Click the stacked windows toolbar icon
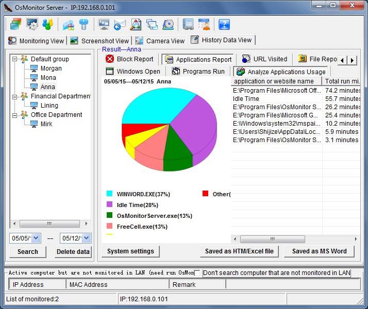368x309 pixels. (16, 24)
